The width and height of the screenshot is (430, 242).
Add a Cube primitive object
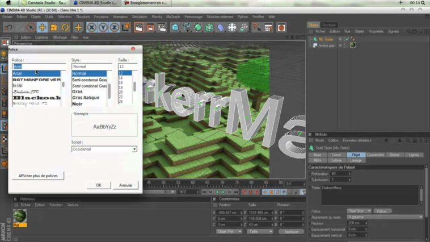[175, 27]
